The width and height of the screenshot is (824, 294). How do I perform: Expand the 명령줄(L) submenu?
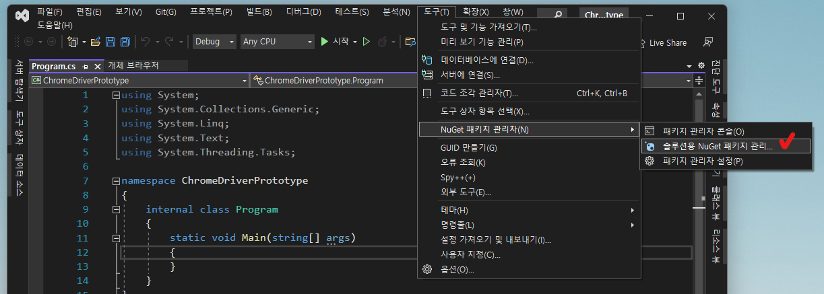(x=529, y=225)
